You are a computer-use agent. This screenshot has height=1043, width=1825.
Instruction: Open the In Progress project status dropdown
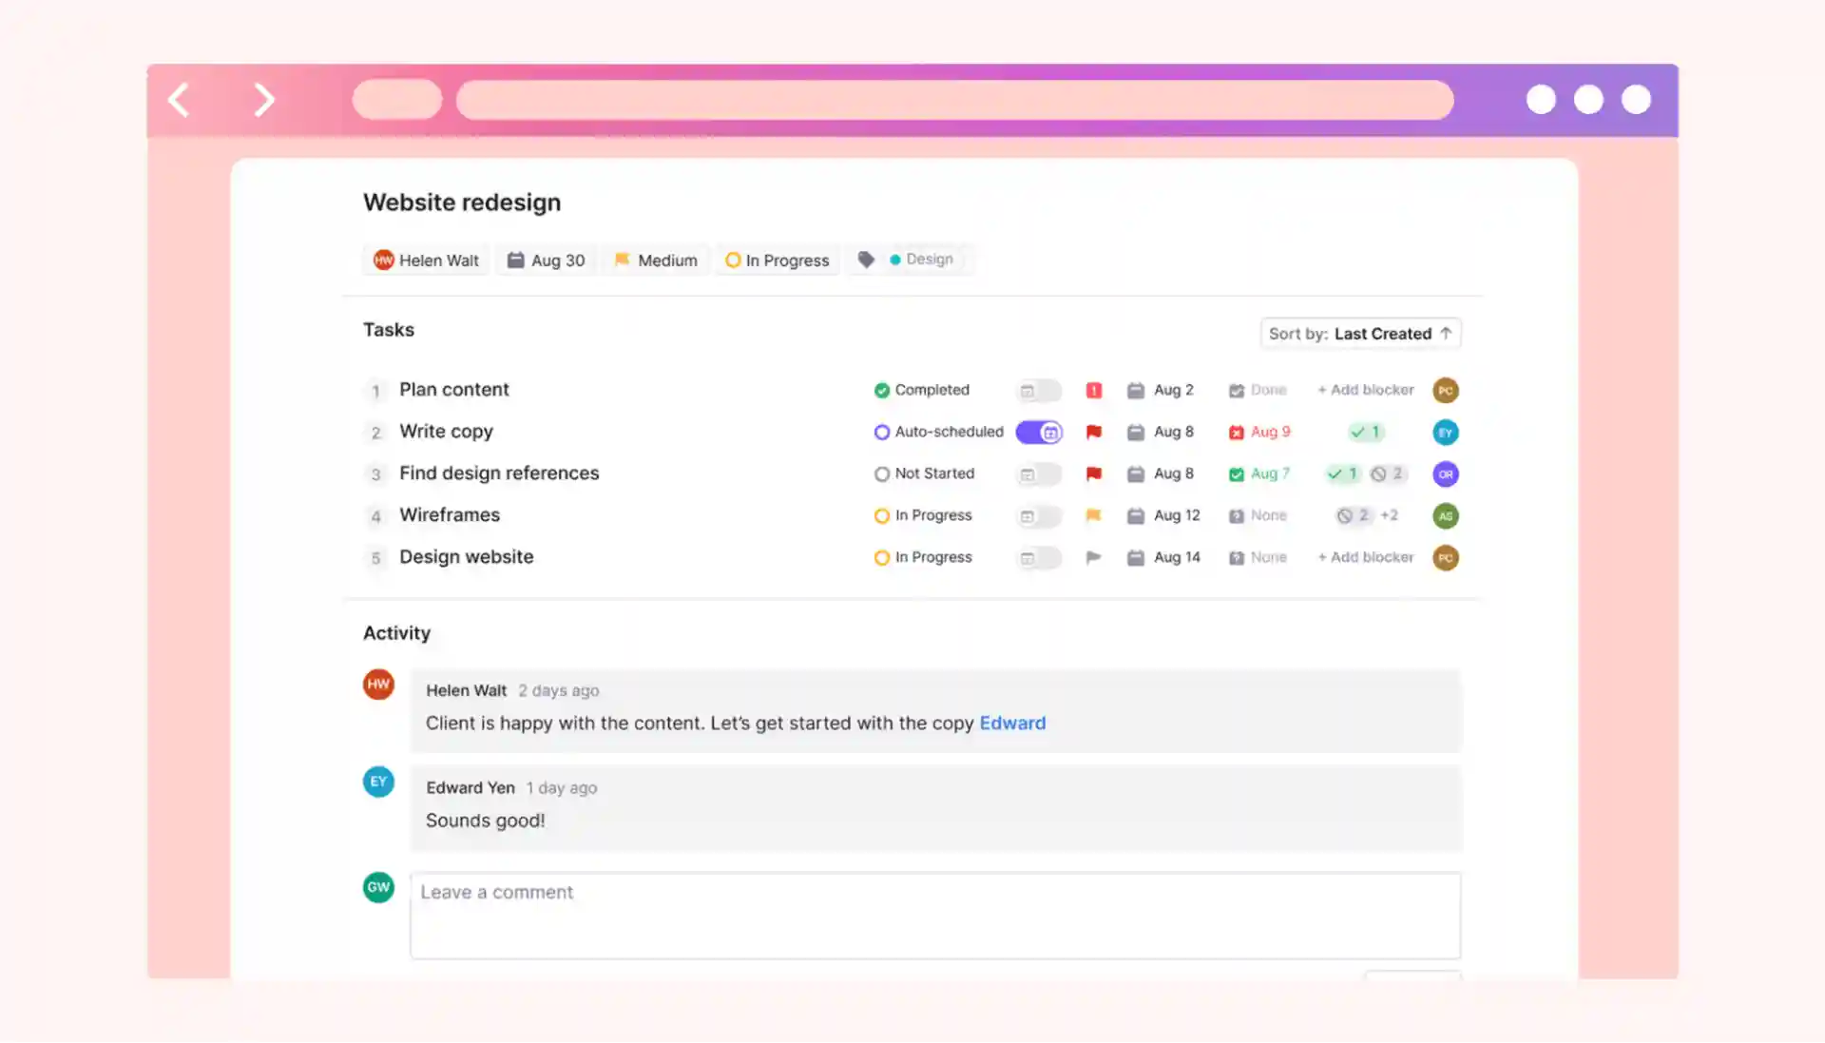pyautogui.click(x=778, y=261)
